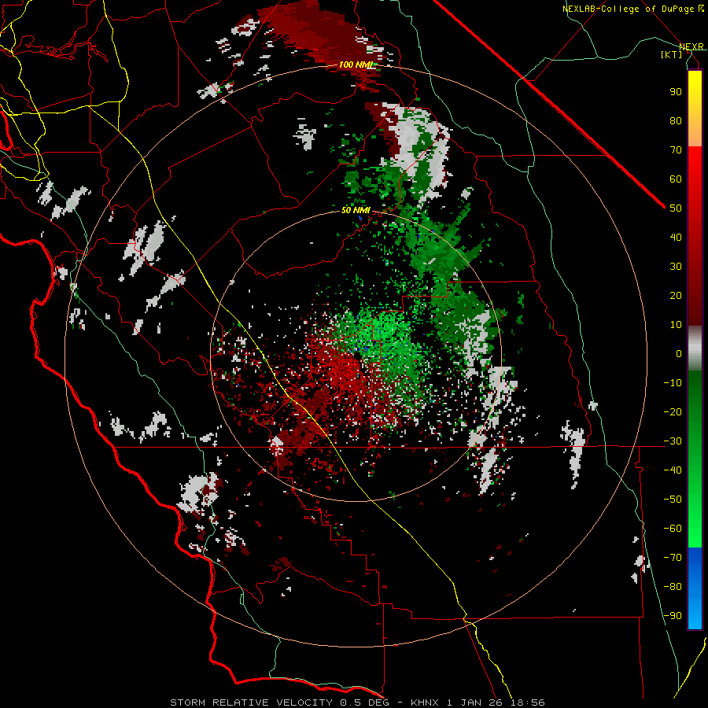
Task: Click the 50 NMI range ring label
Action: pyautogui.click(x=356, y=210)
